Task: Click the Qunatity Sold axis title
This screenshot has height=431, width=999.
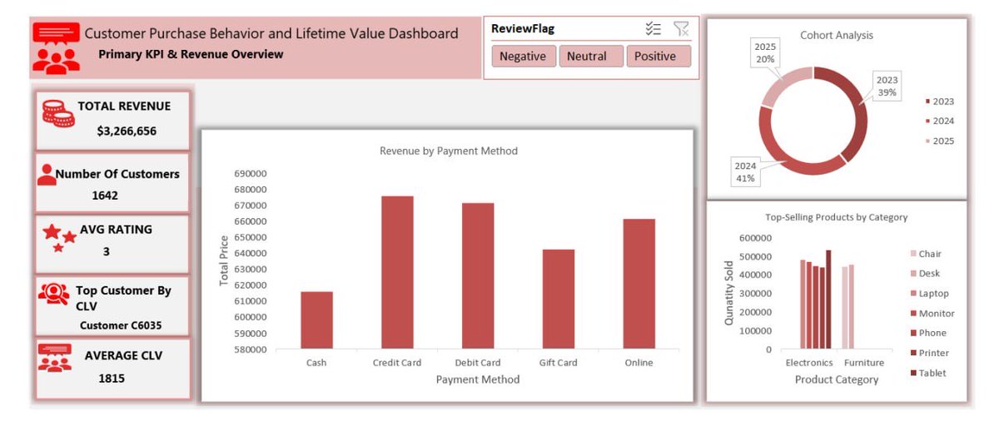Action: coord(729,292)
